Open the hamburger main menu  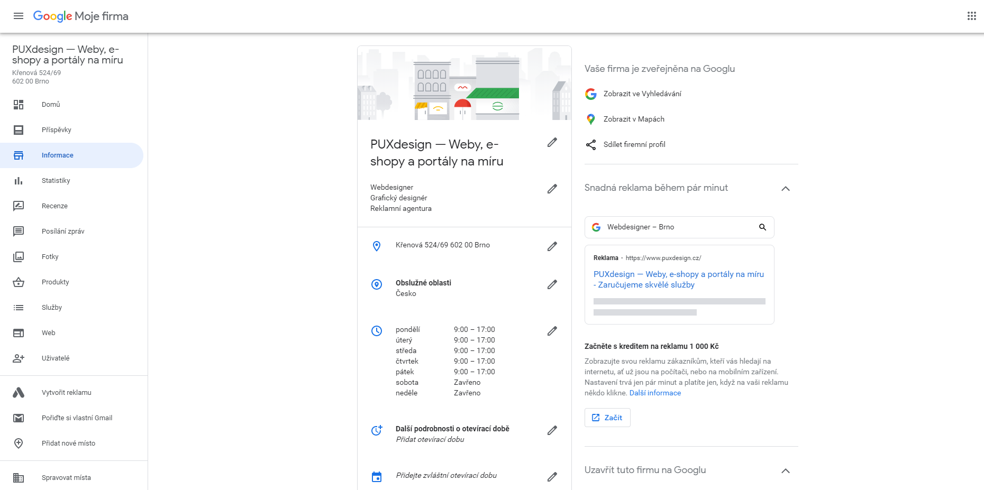pos(19,16)
